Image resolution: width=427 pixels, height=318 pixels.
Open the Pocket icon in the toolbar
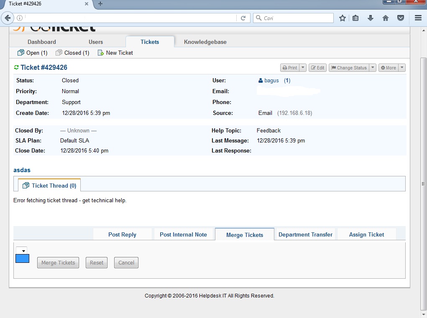[x=400, y=18]
